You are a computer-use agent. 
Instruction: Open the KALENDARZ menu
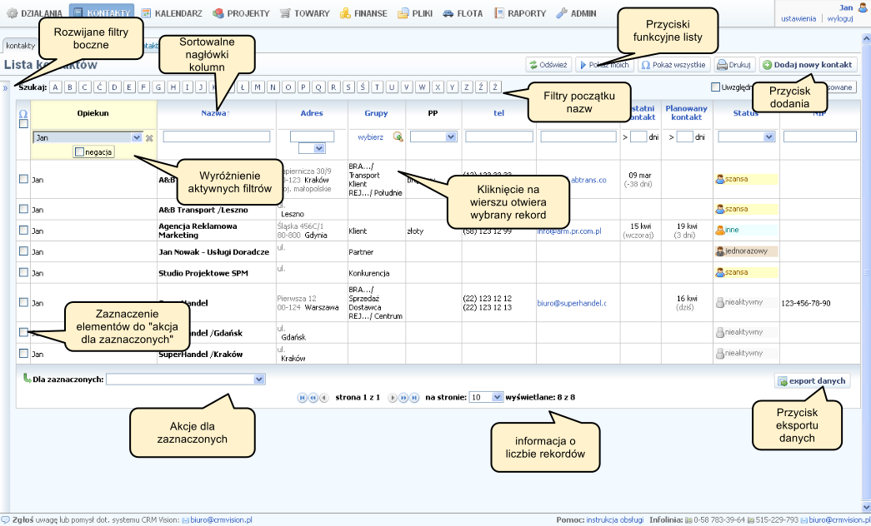(x=170, y=13)
